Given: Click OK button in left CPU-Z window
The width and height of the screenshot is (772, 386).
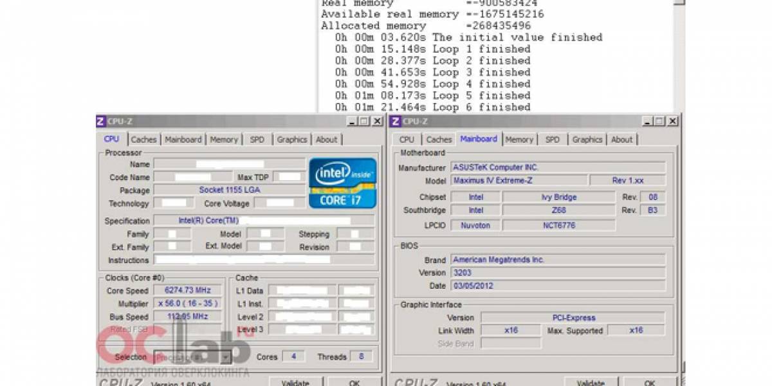Looking at the screenshot, I should (354, 383).
